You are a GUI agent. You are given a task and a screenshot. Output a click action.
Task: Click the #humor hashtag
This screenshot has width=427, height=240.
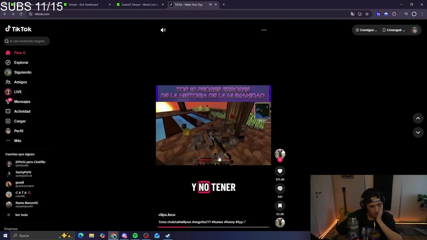click(x=217, y=222)
